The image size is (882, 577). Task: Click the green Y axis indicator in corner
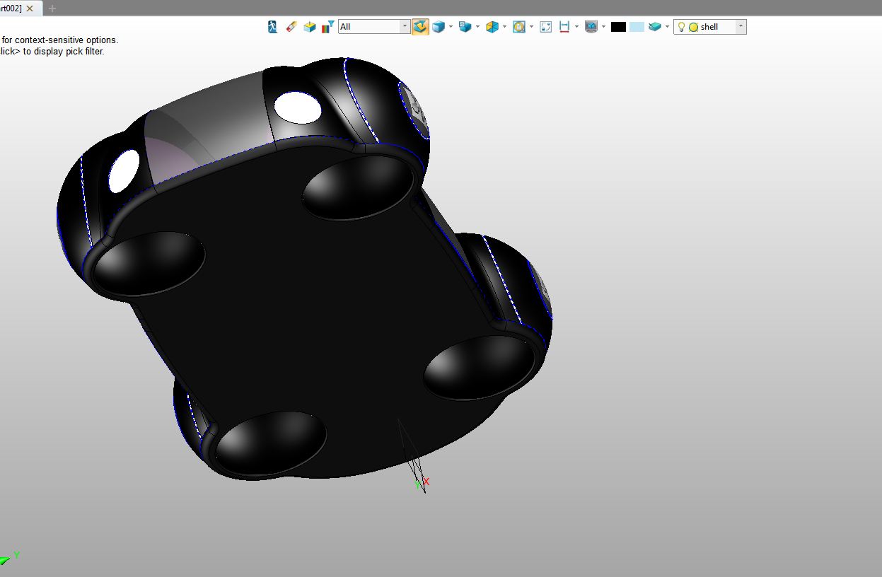point(10,558)
